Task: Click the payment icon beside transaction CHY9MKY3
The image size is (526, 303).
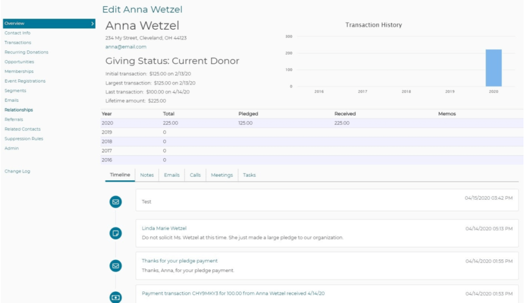Action: (x=116, y=297)
